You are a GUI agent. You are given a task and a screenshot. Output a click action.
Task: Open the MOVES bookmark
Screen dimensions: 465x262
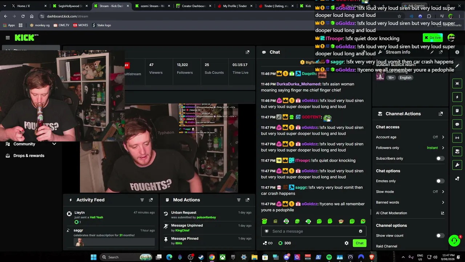(81, 25)
